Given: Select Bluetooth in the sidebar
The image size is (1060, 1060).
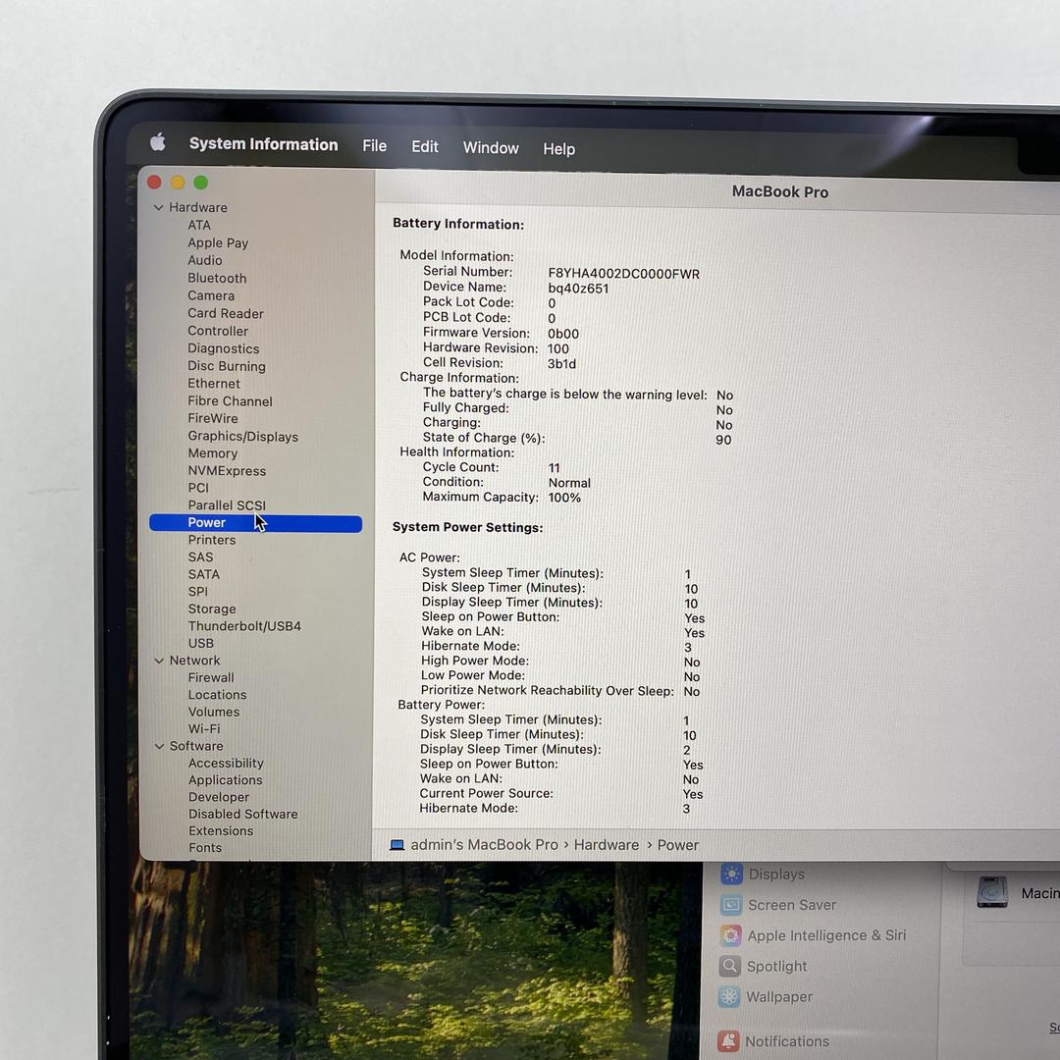Looking at the screenshot, I should 217,278.
